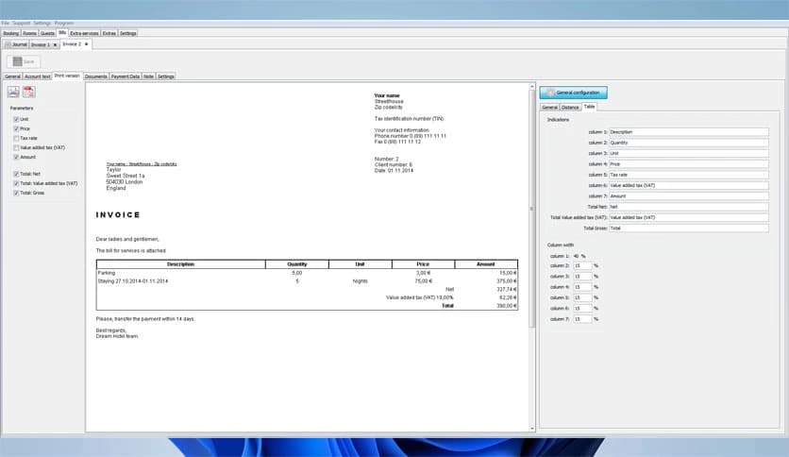The height and width of the screenshot is (457, 789).
Task: Click the column 2 width percentage field
Action: [x=583, y=266]
